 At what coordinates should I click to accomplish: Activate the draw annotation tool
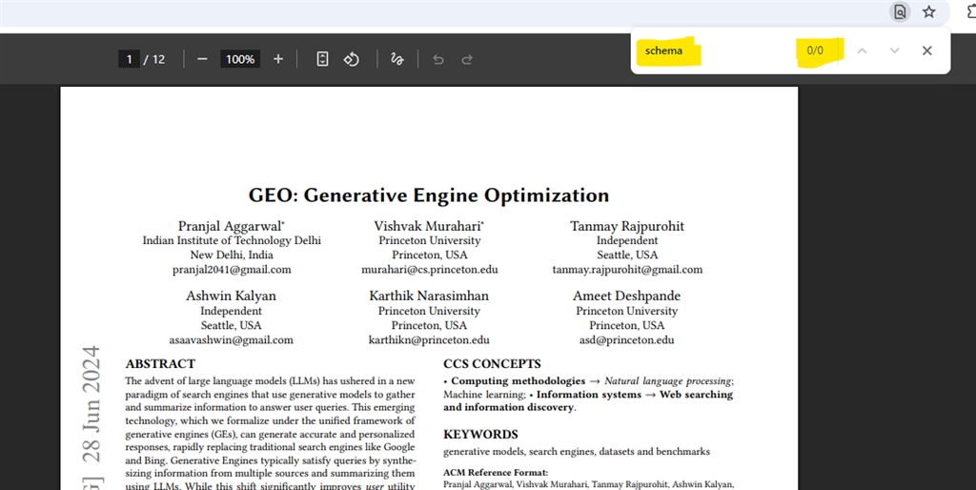pos(397,59)
